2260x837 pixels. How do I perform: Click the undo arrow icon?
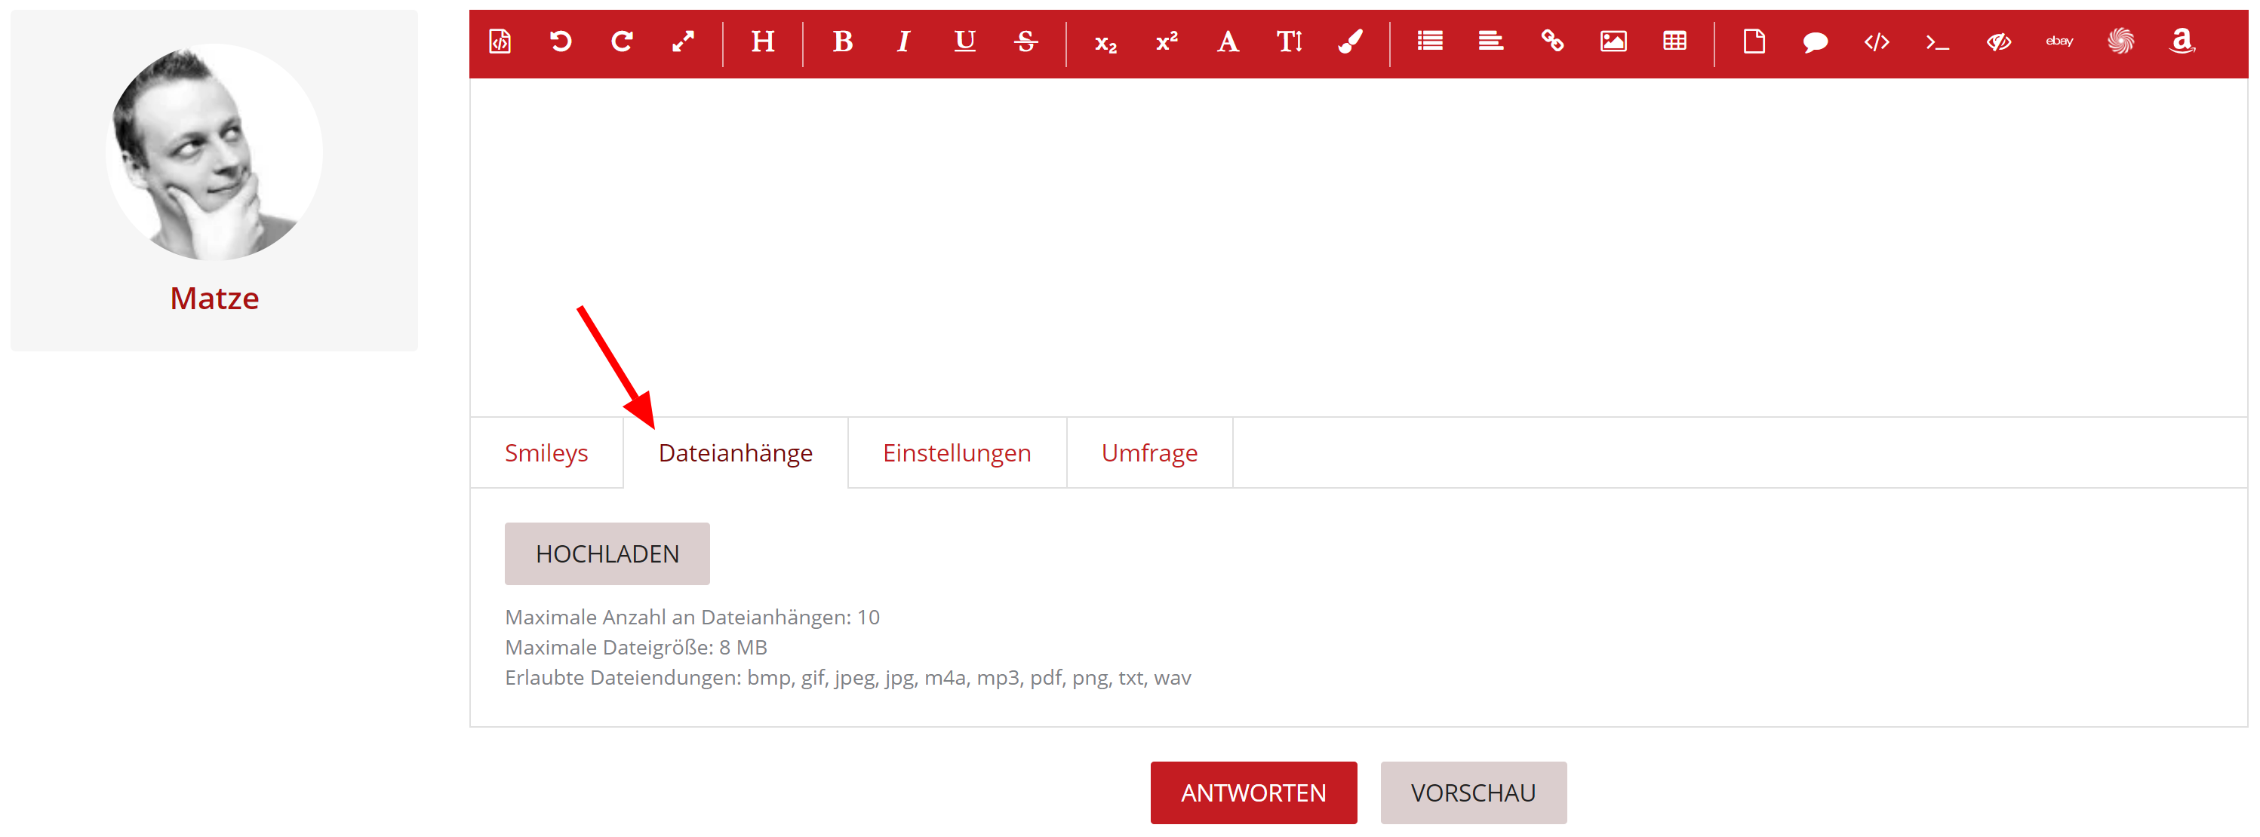(561, 41)
